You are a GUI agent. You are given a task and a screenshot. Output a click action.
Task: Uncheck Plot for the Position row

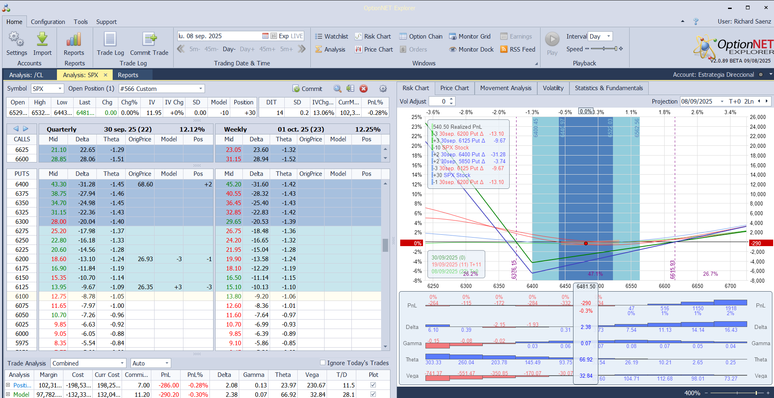(x=373, y=385)
